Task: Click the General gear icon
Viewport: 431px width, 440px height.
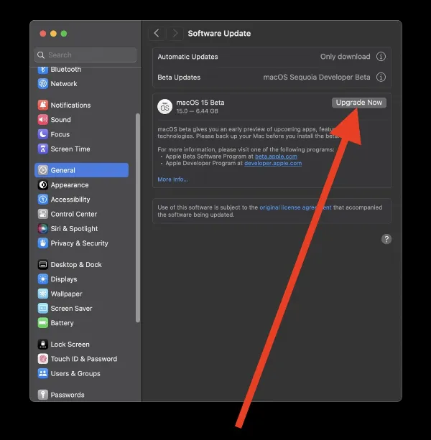Action: pos(43,170)
